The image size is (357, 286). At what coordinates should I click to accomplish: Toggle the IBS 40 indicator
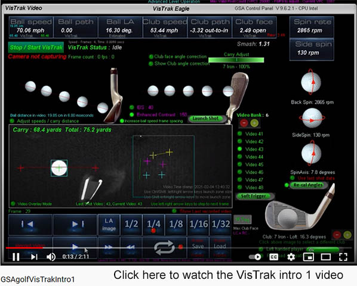(141, 107)
